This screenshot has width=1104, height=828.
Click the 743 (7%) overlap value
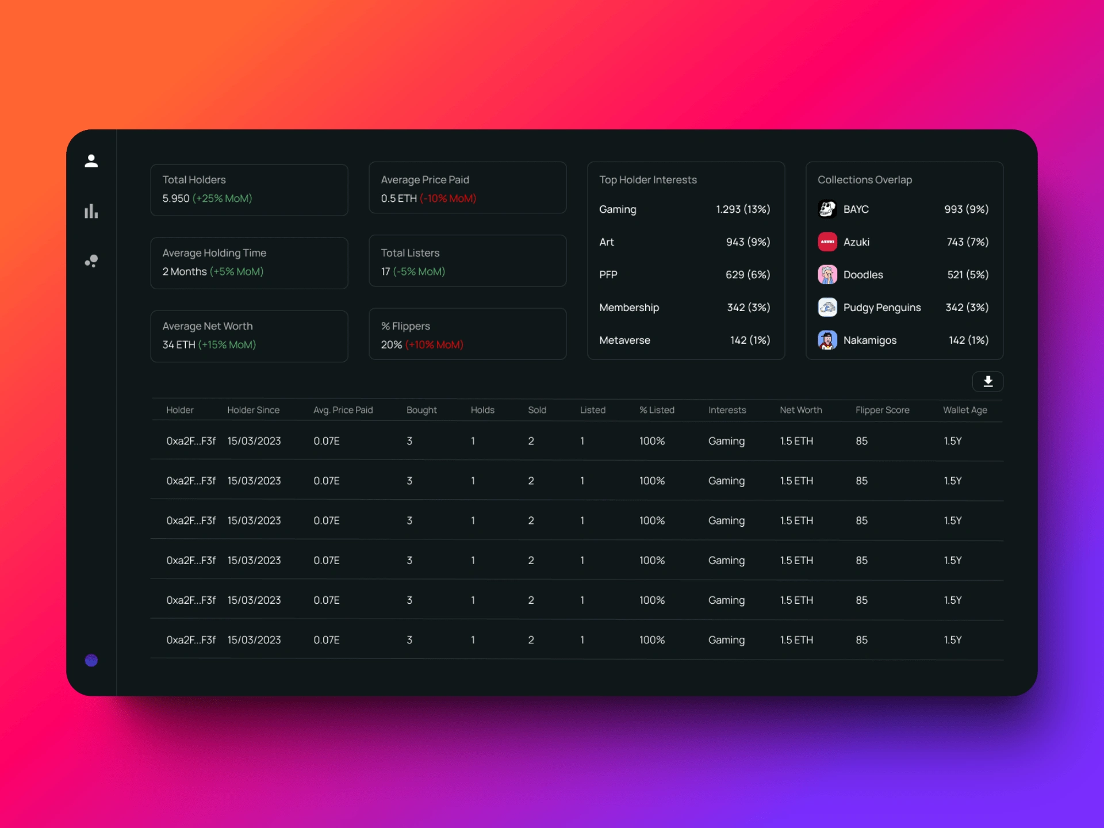(x=968, y=242)
